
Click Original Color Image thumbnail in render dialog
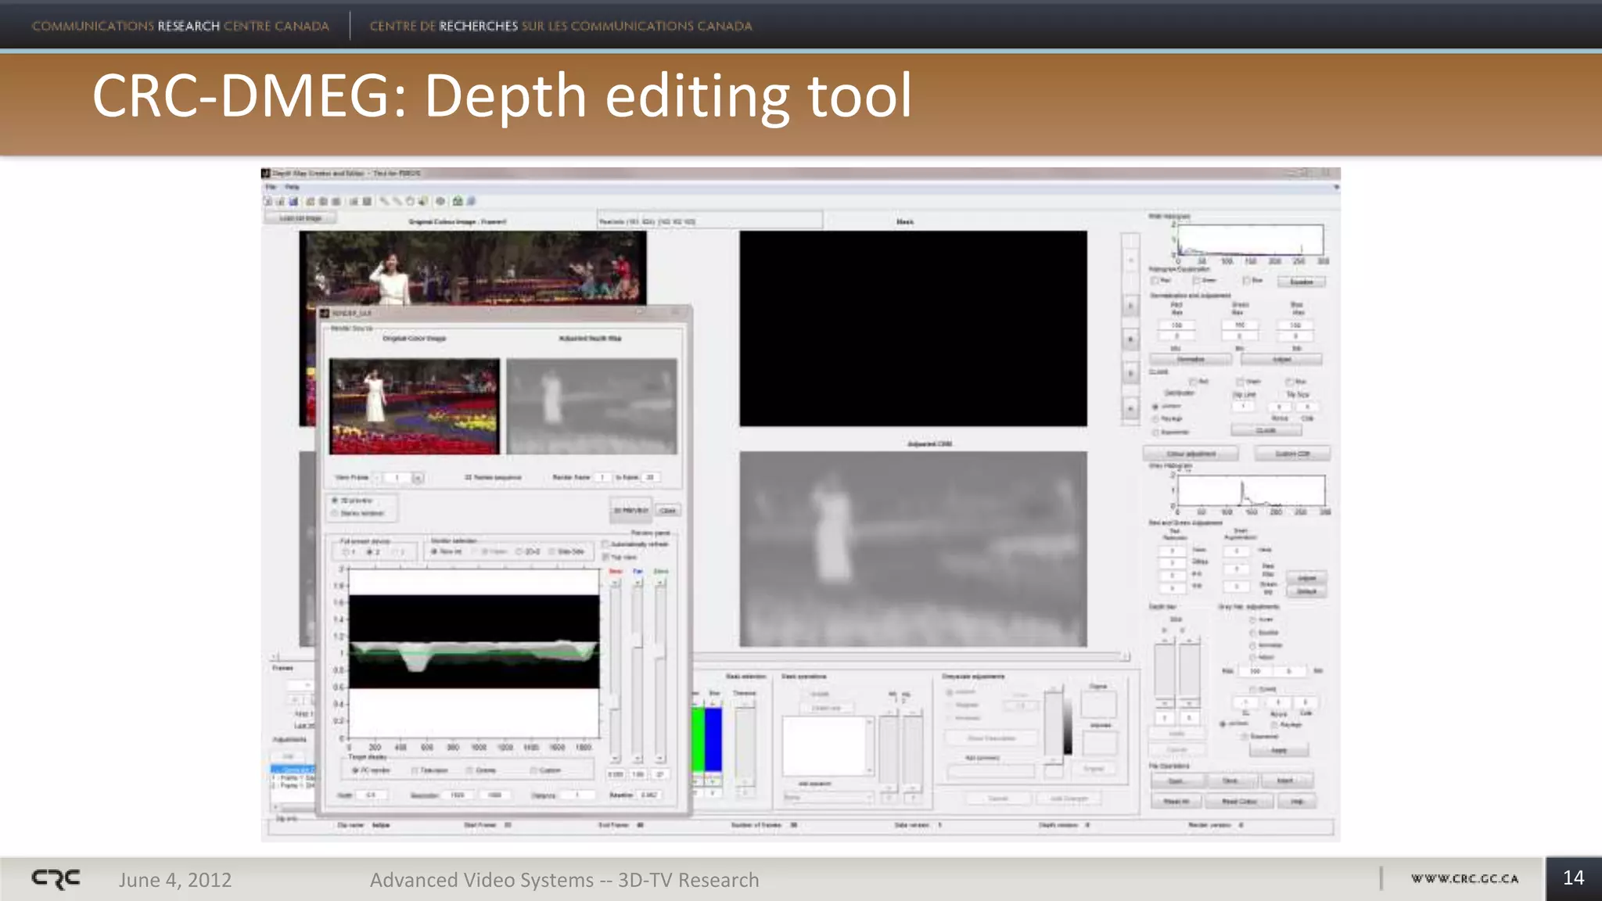(x=414, y=406)
